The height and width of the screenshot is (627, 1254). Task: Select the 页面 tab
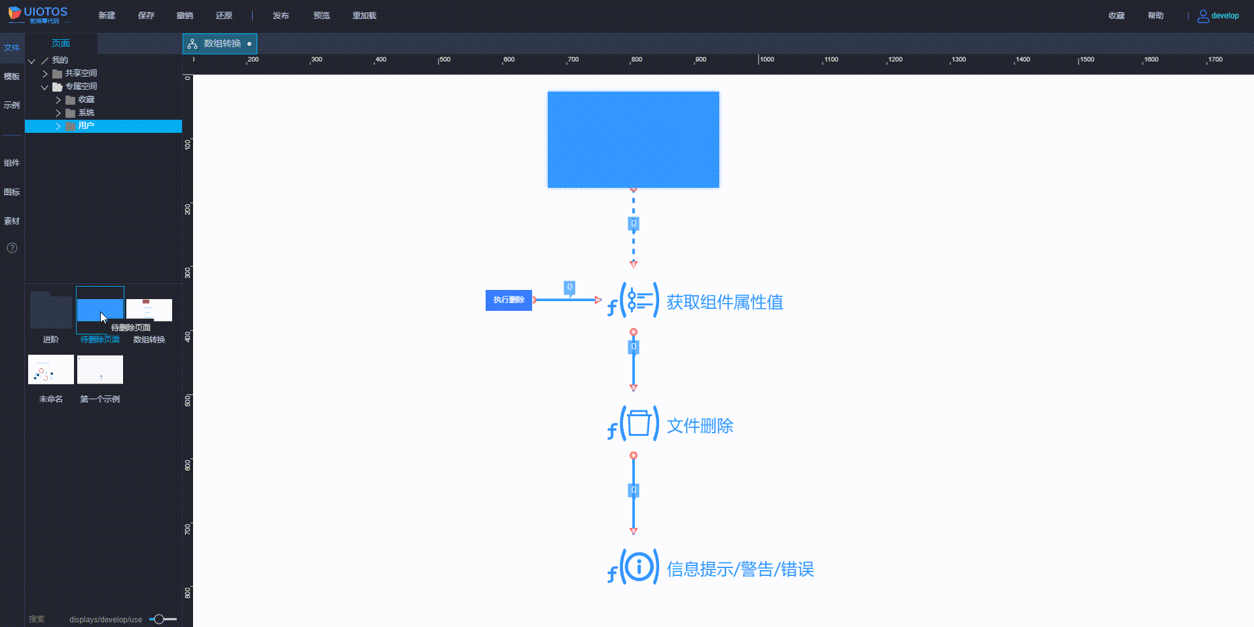tap(60, 43)
